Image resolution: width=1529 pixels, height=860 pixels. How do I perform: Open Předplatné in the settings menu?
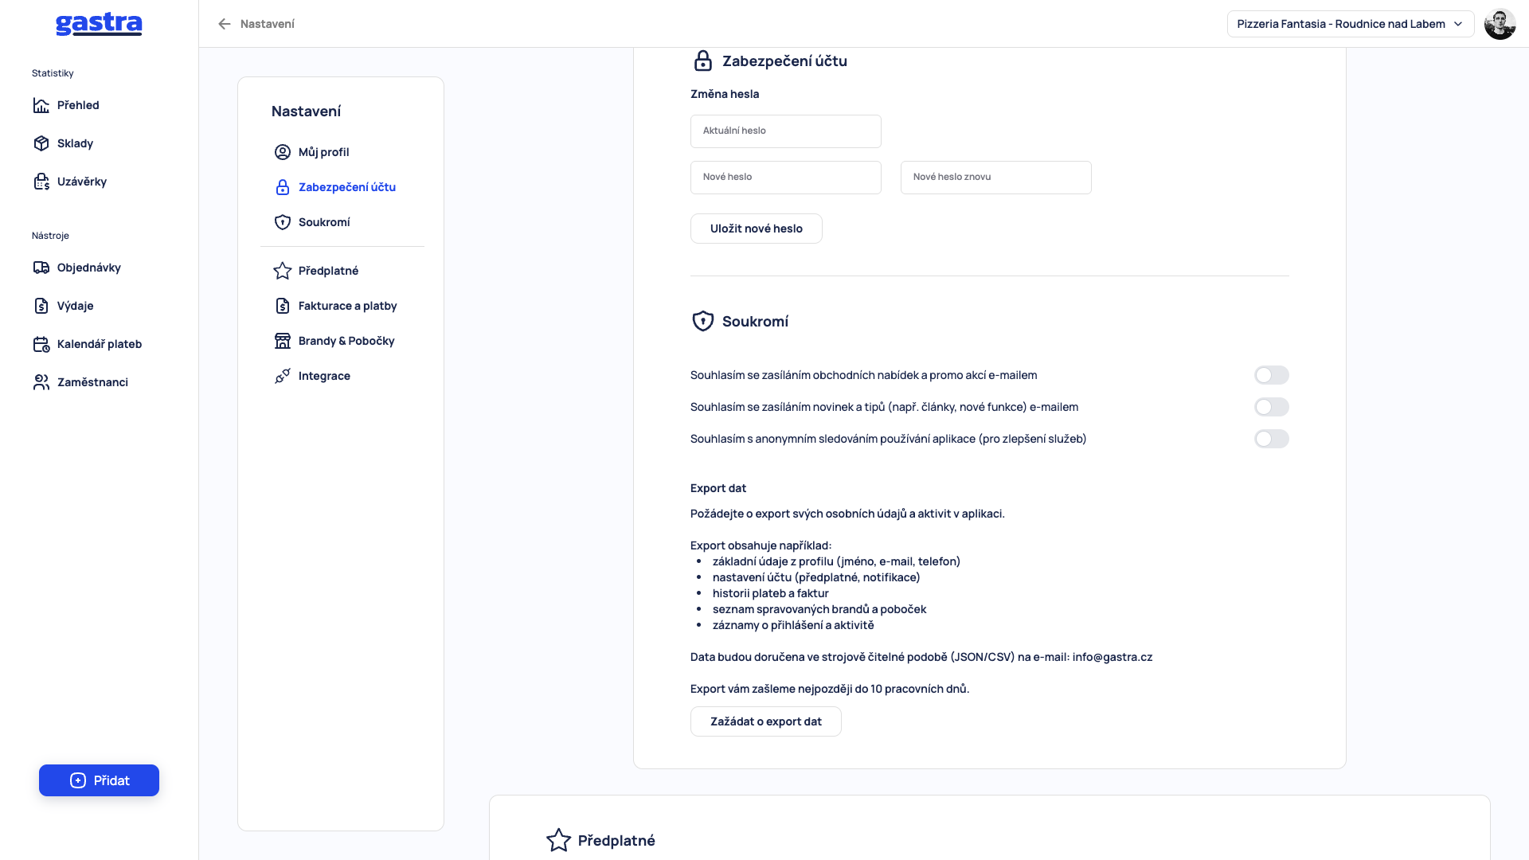pos(329,271)
